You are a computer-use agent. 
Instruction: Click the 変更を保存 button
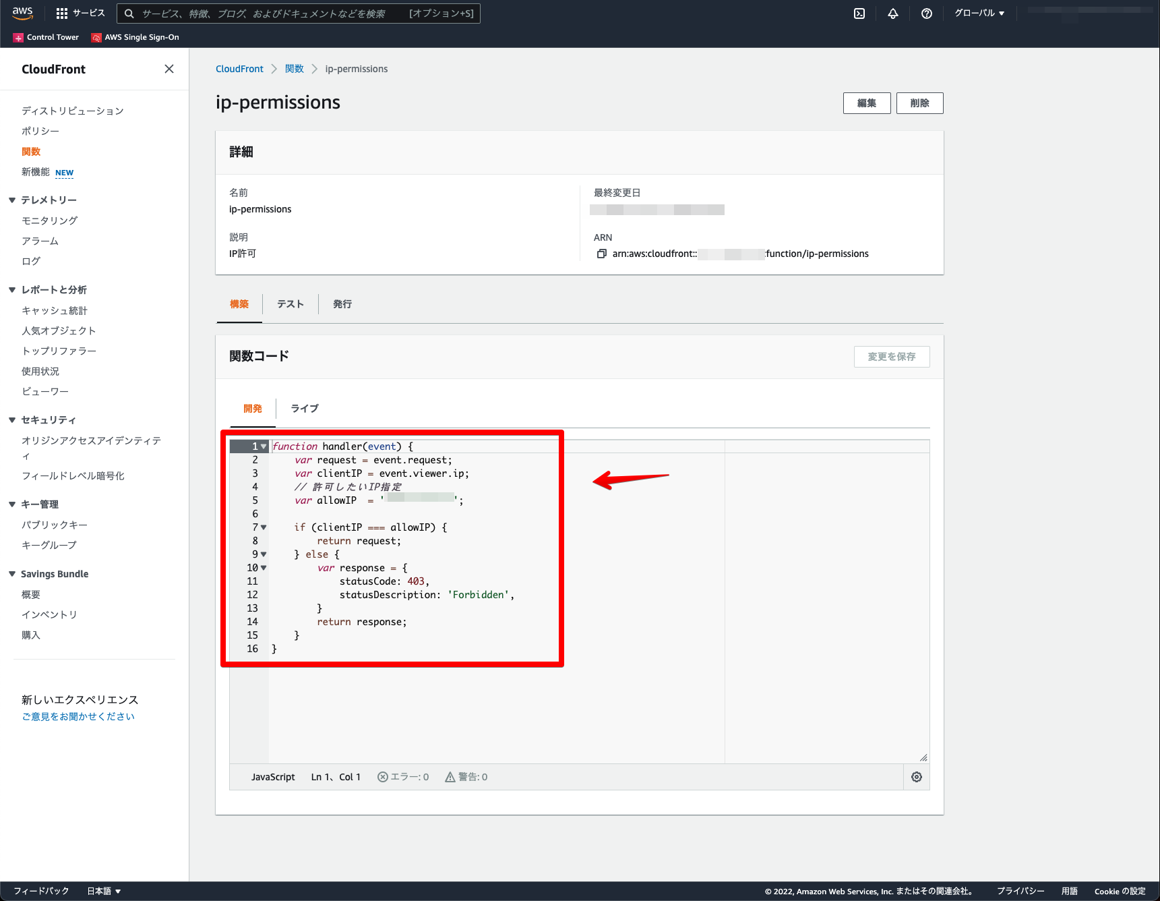pyautogui.click(x=892, y=357)
